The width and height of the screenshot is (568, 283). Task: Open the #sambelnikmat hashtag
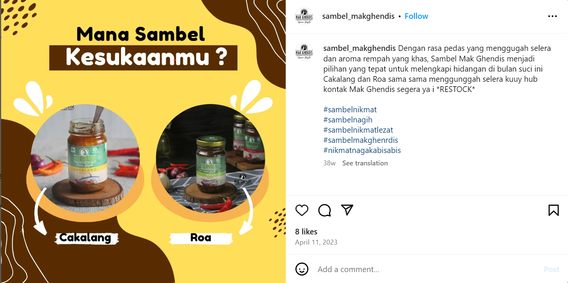(x=350, y=110)
